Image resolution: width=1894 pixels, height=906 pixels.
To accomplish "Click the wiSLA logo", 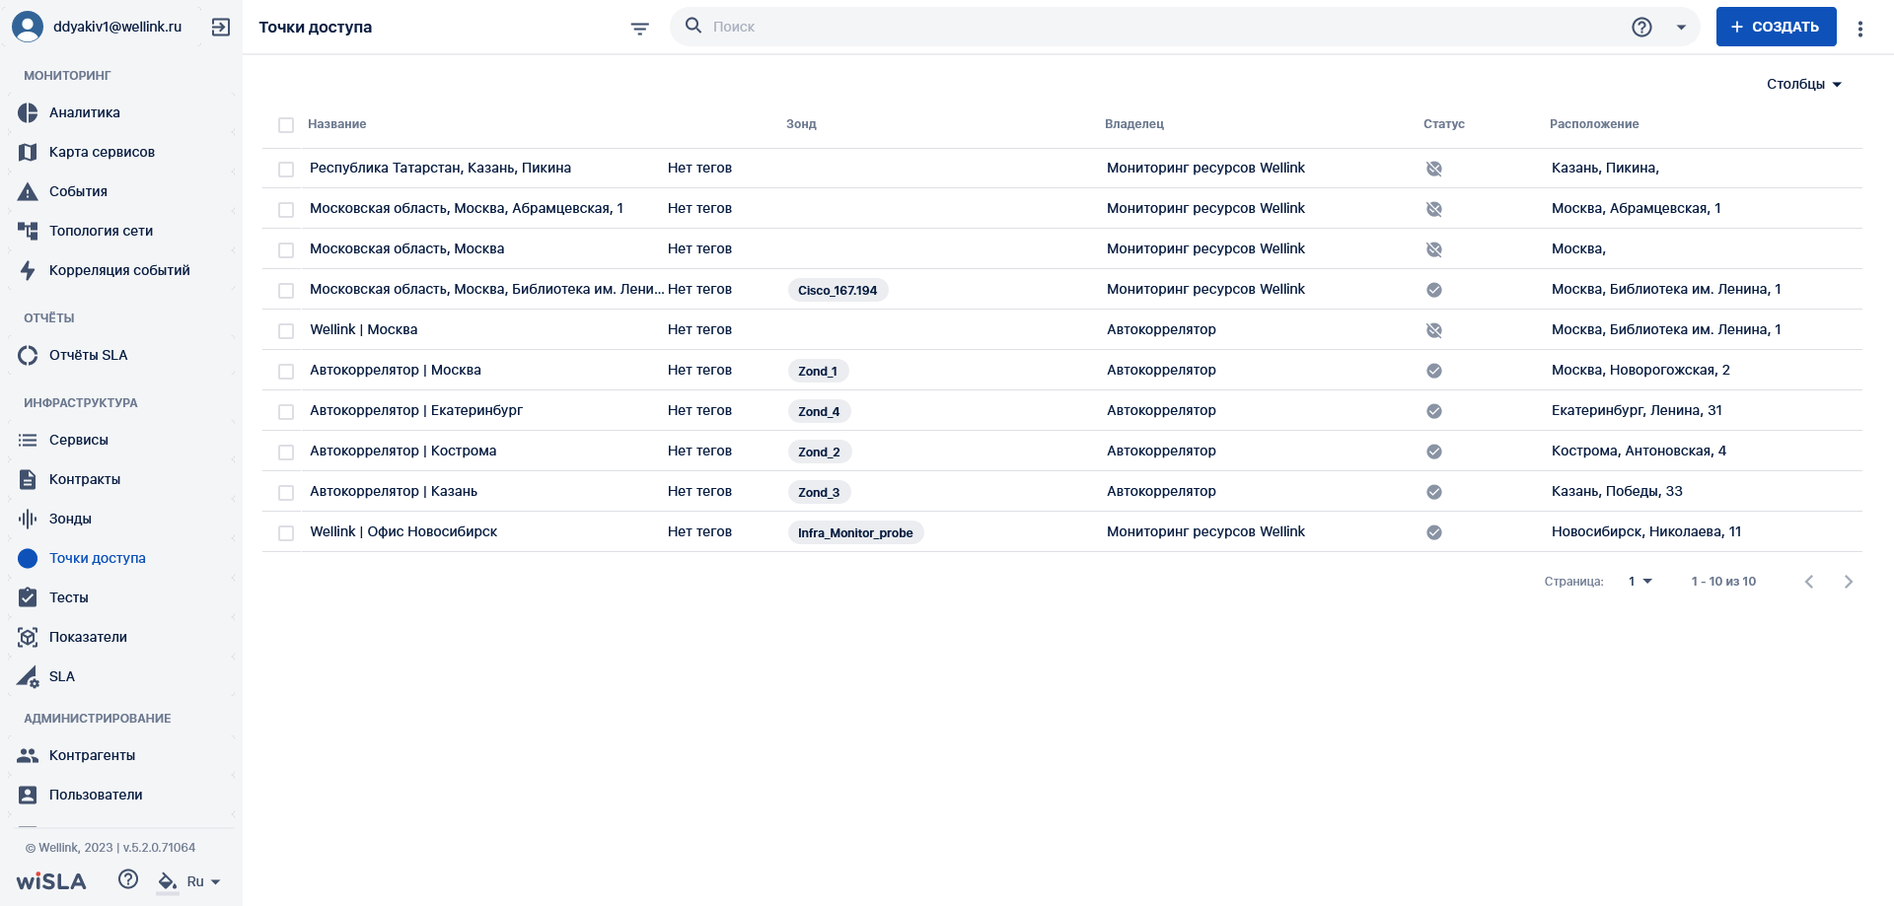I will click(x=51, y=881).
